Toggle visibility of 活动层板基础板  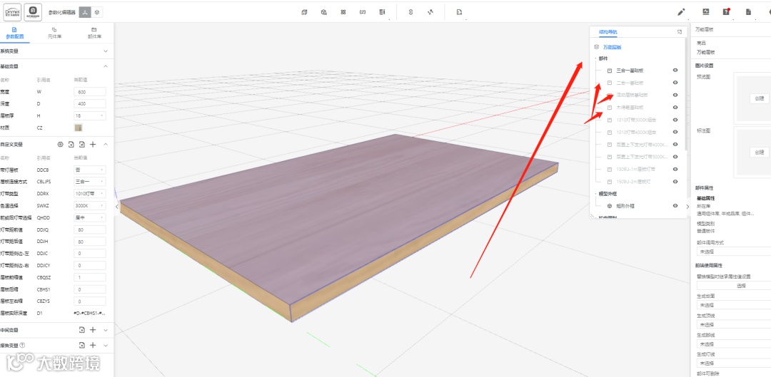pos(675,95)
